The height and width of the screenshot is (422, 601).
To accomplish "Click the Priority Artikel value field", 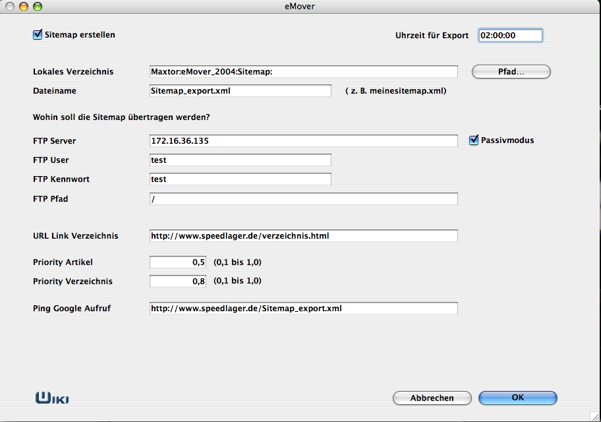I will click(178, 262).
